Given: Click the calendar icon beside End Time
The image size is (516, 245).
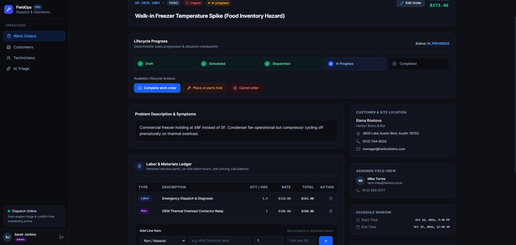Looking at the screenshot, I should tap(358, 227).
